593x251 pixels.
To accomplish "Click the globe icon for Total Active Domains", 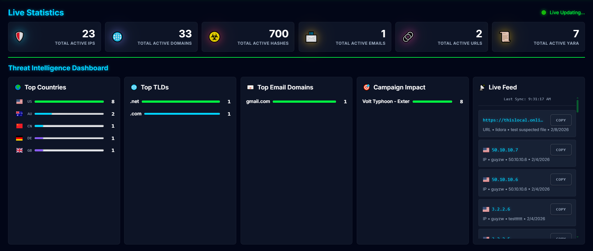I will coord(117,37).
